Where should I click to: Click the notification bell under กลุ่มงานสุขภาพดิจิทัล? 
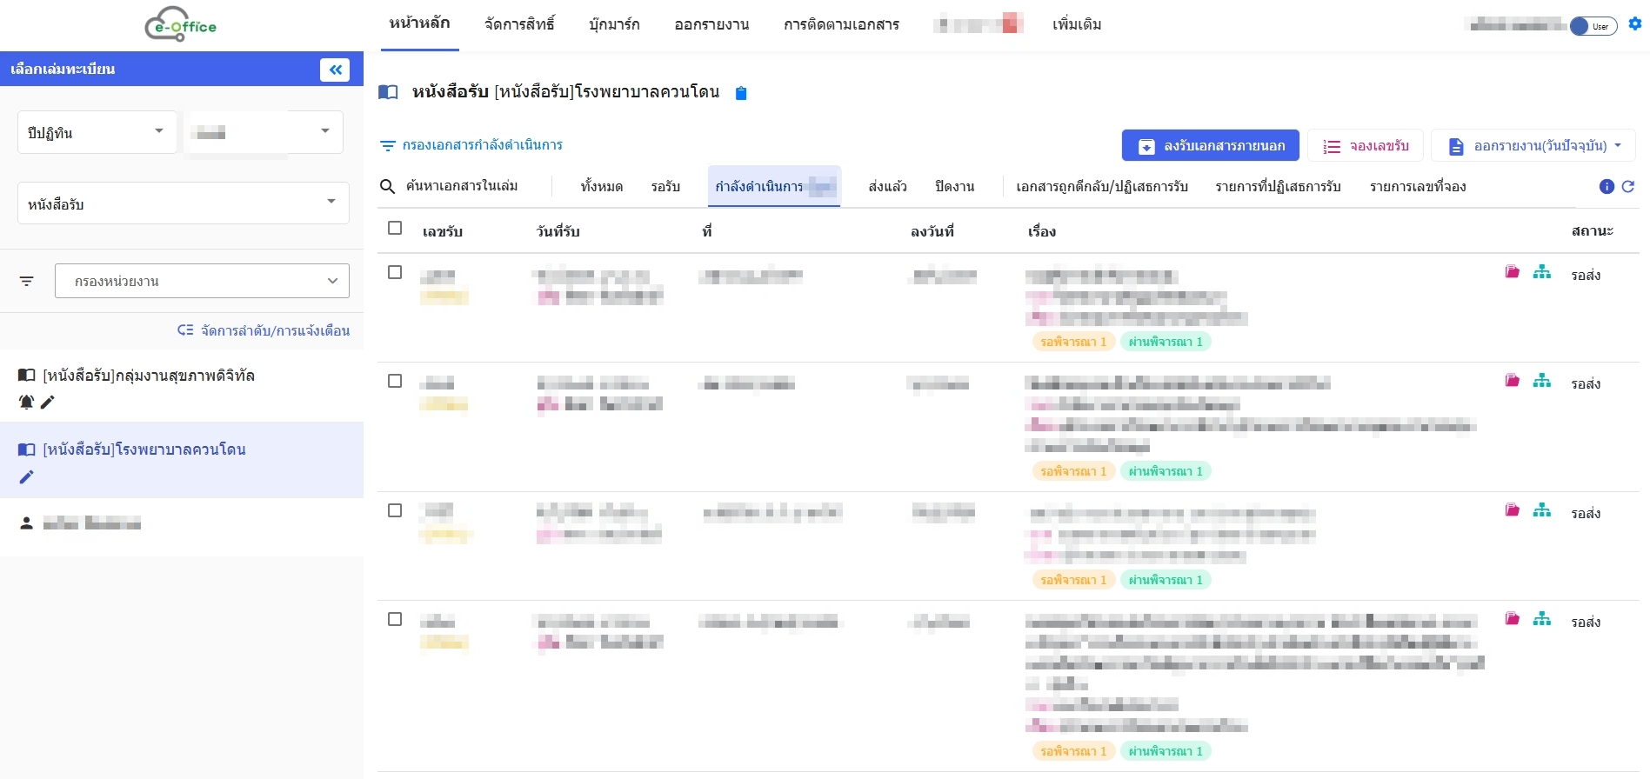pos(26,402)
